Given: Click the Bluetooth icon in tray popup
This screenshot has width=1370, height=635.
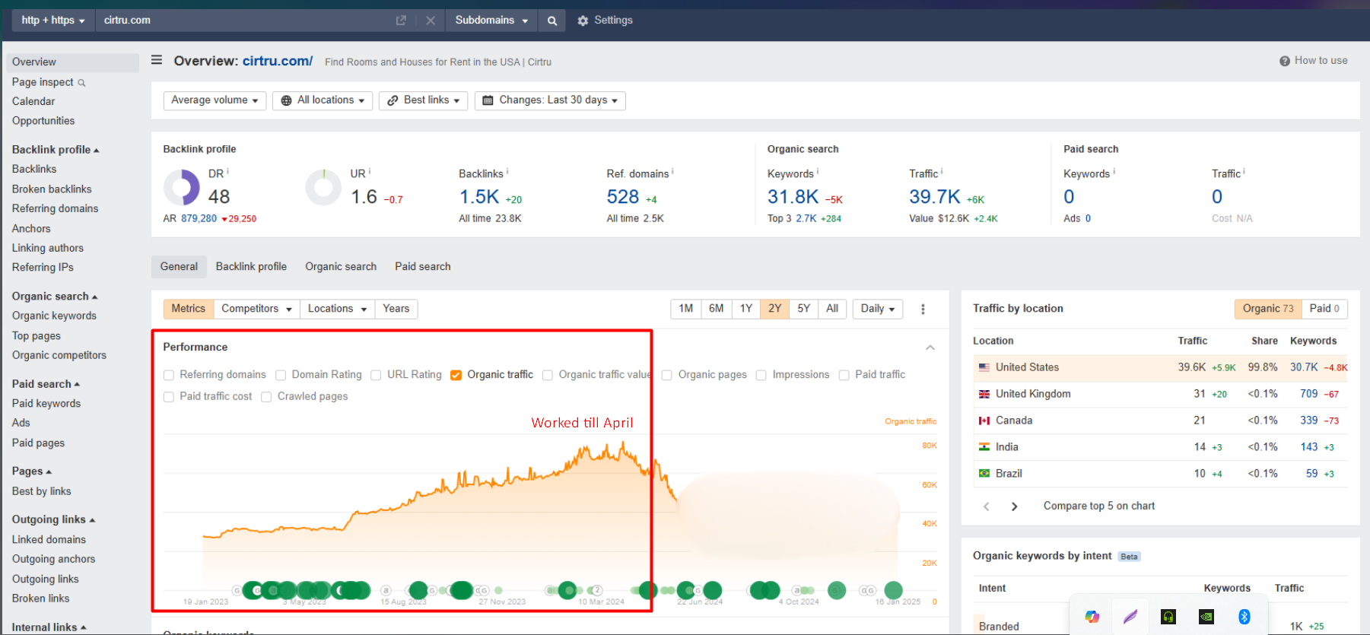Looking at the screenshot, I should click(1244, 617).
